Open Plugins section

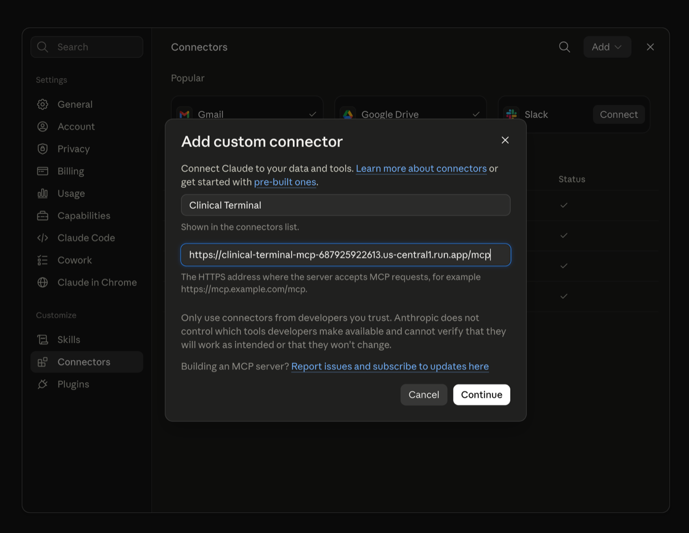(x=87, y=384)
